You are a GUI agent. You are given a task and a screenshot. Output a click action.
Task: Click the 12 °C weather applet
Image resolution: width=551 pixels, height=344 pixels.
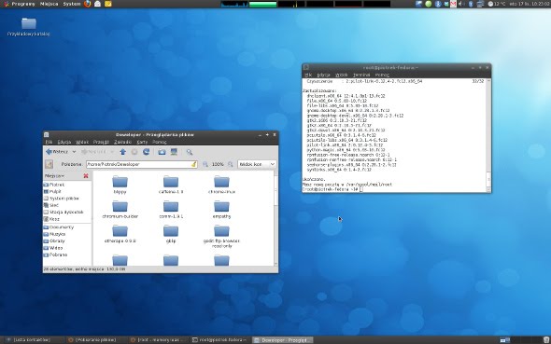click(x=497, y=4)
